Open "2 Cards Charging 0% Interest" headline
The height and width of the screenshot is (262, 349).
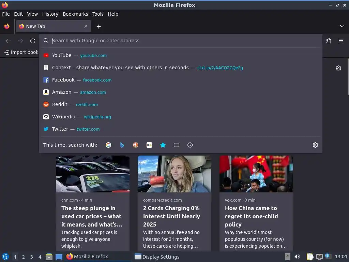[x=172, y=216]
